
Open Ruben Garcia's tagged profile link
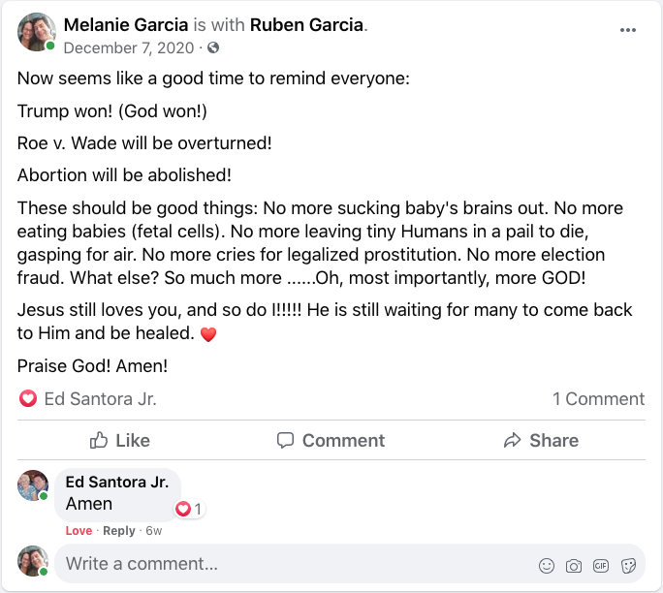[306, 24]
